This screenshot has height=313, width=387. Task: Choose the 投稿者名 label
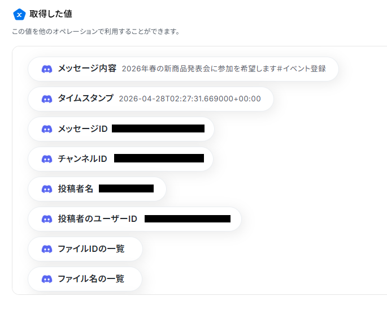(x=76, y=189)
